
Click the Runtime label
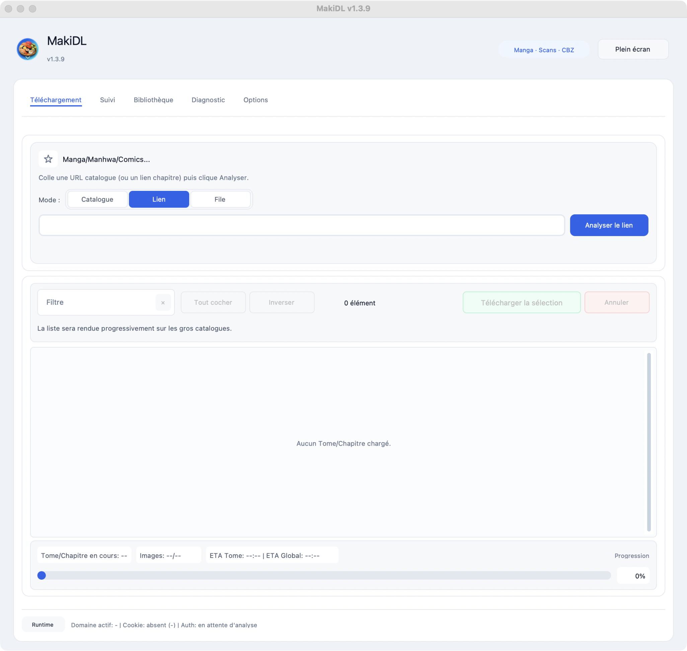43,625
